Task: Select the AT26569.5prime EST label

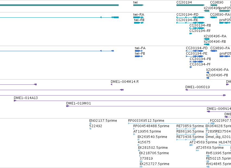Action: point(210,148)
